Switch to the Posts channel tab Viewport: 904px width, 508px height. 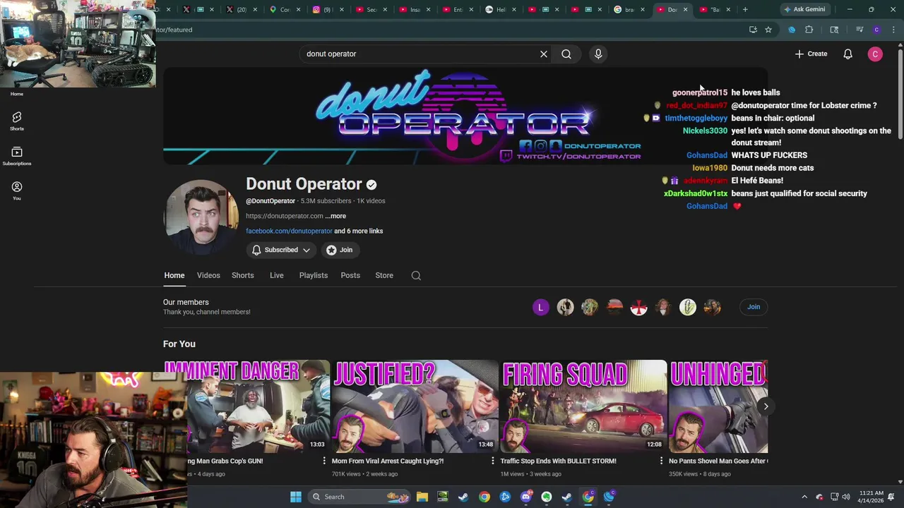pos(350,275)
